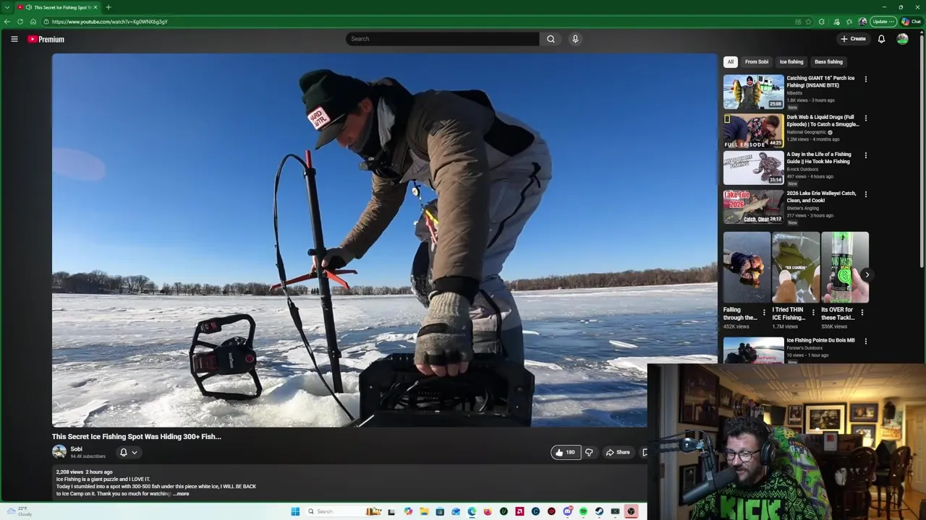
Task: Go to the browser home page
Action: pos(33,22)
